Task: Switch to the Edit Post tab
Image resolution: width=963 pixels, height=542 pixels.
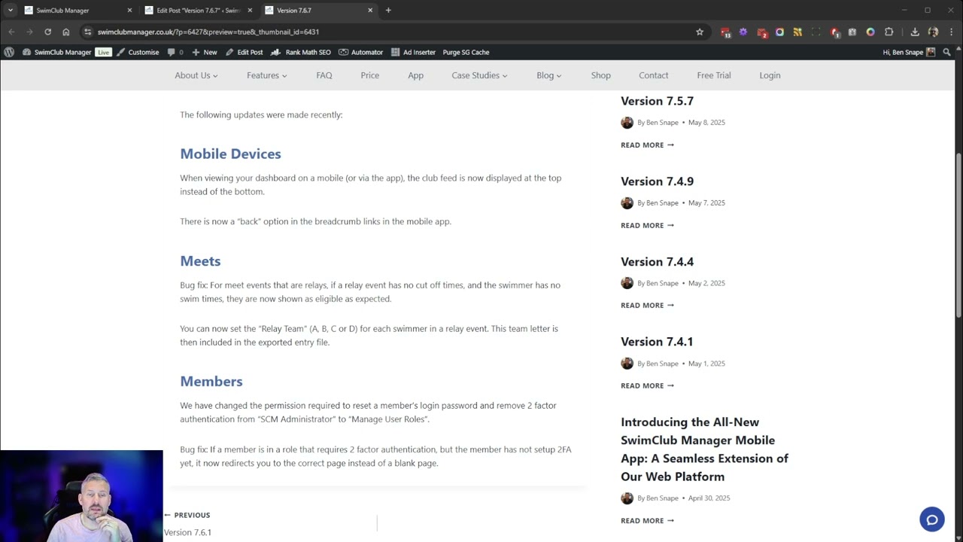Action: point(198,11)
